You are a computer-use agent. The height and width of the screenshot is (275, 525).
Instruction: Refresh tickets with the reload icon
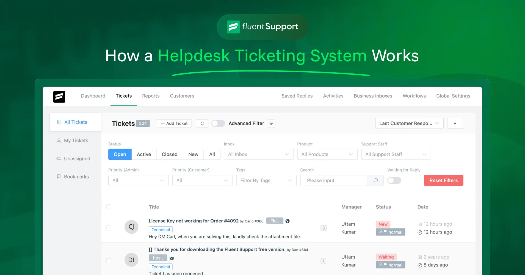(202, 123)
